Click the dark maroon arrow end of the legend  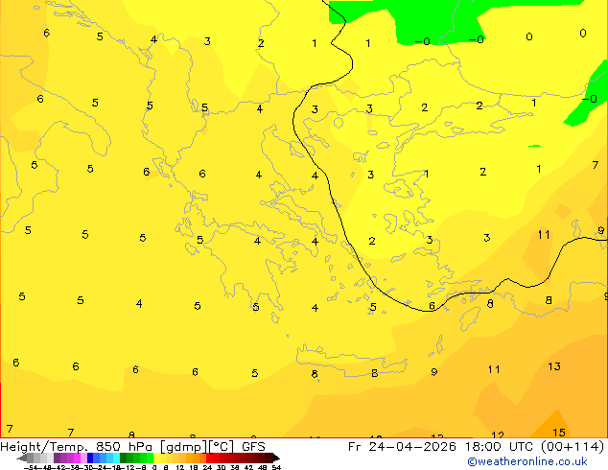tap(276, 458)
